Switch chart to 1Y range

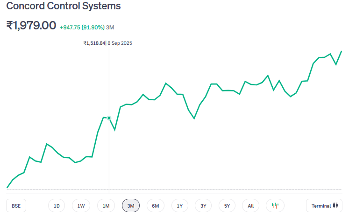tap(180, 206)
